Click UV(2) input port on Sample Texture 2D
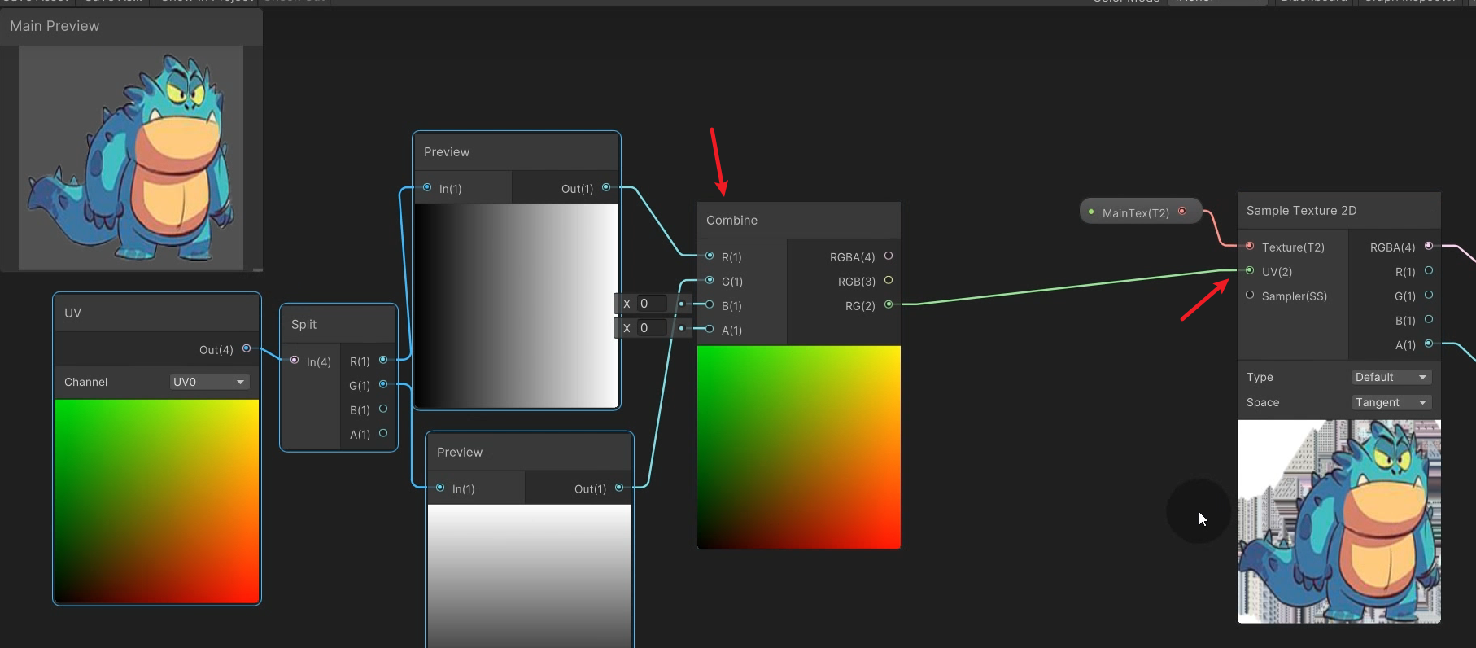 click(1250, 270)
